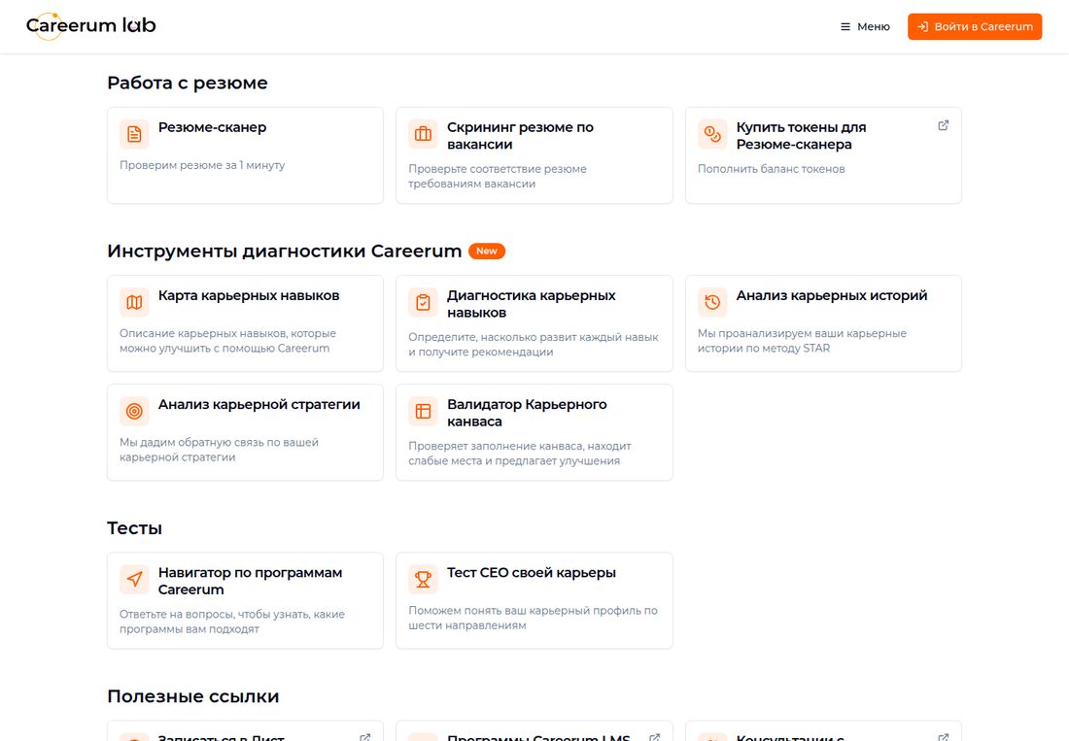Open Анализ карьерных историй title
This screenshot has height=741, width=1069.
[832, 295]
